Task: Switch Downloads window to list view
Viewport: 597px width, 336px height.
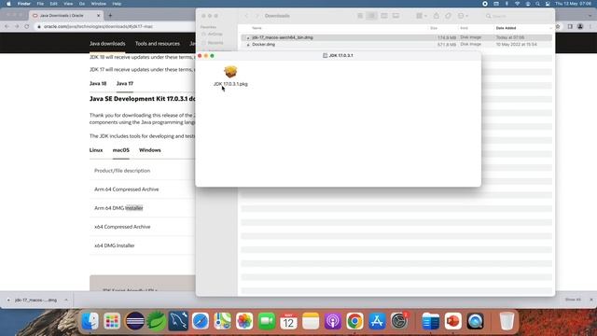Action: pos(371,16)
